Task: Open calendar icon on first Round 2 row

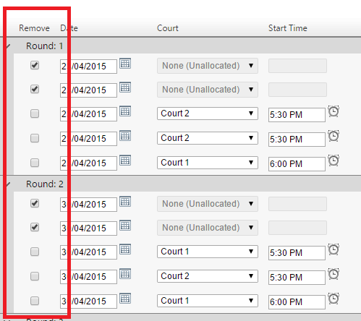Action: click(125, 202)
